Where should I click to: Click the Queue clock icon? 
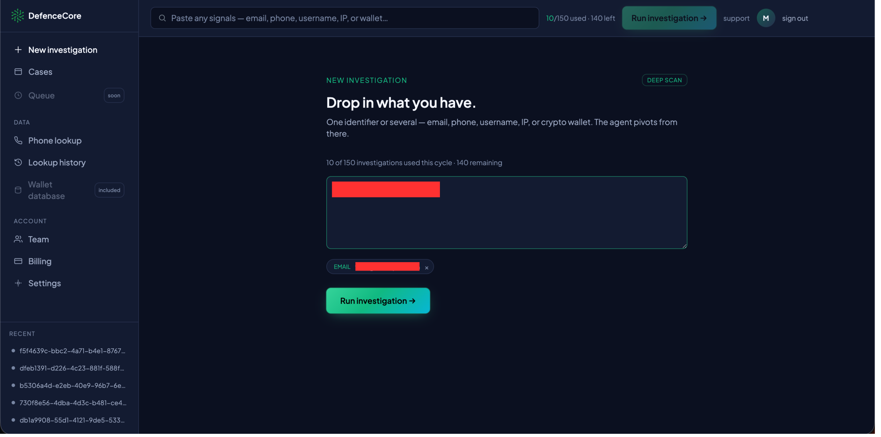click(18, 96)
